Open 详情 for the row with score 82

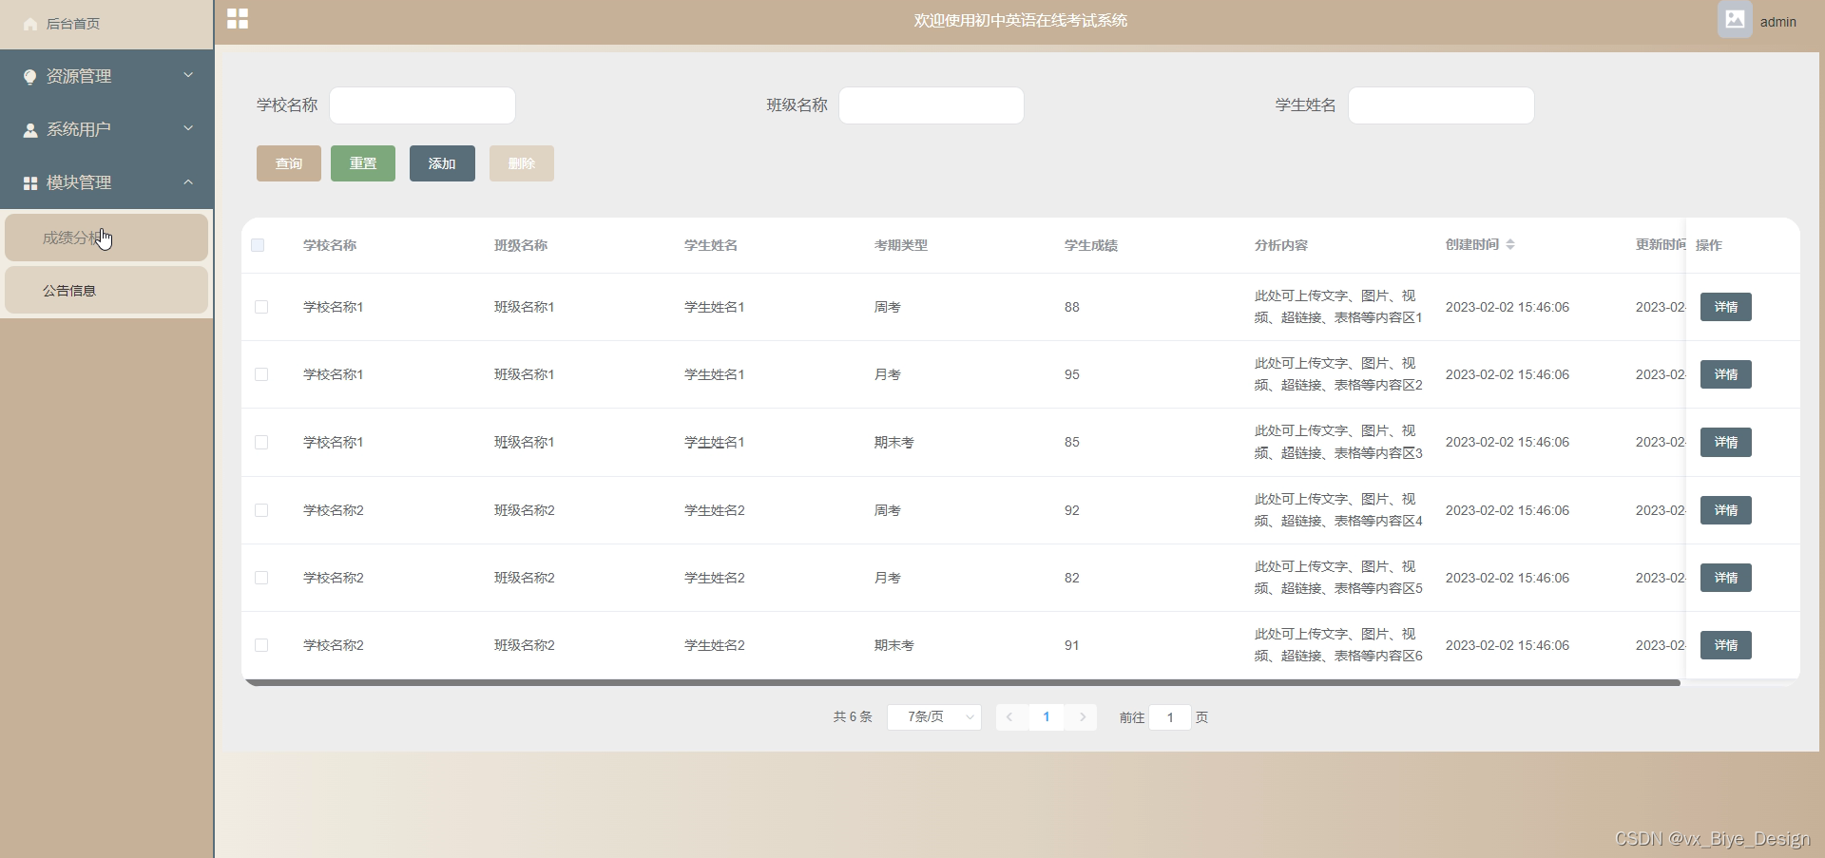(1726, 578)
